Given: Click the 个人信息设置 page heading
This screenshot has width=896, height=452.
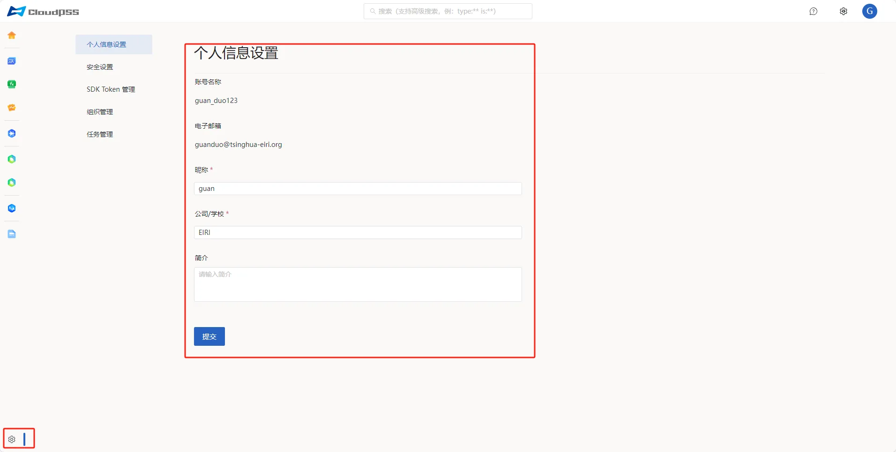Looking at the screenshot, I should pos(236,53).
